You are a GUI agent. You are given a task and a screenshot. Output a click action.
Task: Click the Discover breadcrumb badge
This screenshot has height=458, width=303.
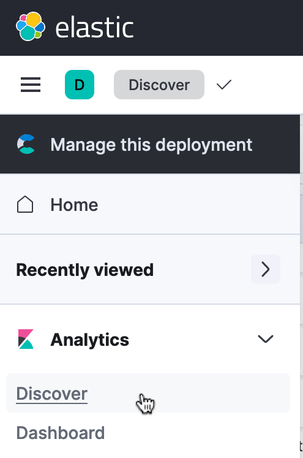(x=159, y=85)
